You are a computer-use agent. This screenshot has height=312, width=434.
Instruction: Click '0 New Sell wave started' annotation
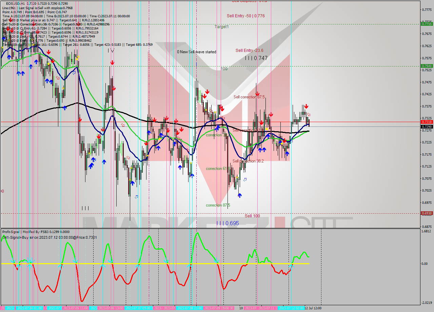197,52
